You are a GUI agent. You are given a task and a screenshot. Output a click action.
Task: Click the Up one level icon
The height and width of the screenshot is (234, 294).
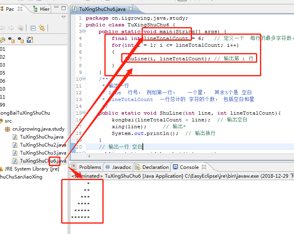pyautogui.click(x=20, y=28)
